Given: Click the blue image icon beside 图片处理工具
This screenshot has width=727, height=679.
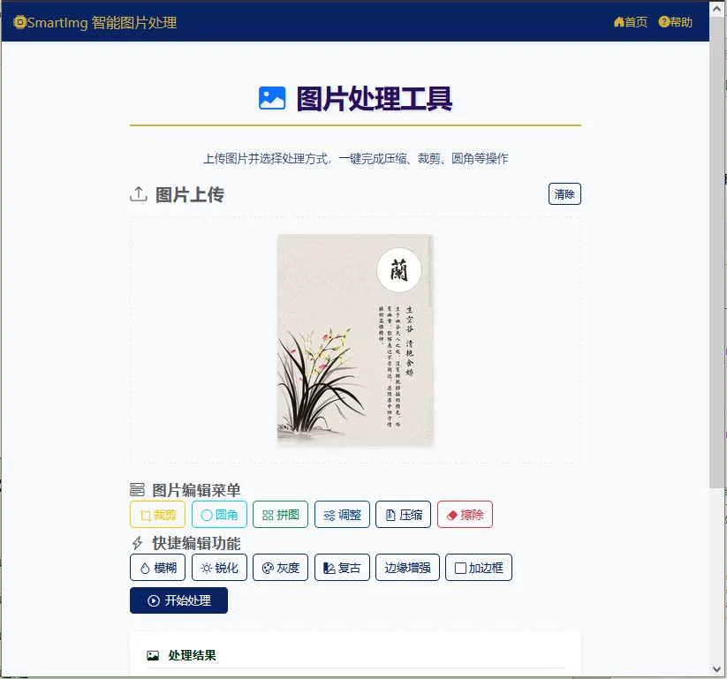Looking at the screenshot, I should 272,98.
